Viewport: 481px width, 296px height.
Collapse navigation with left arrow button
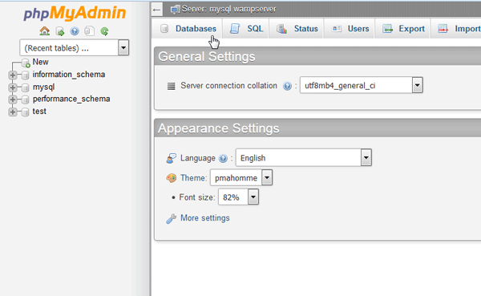[x=157, y=10]
